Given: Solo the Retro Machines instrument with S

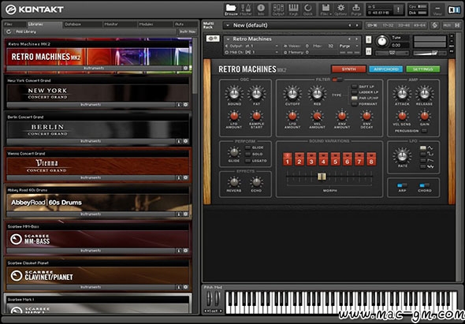Looking at the screenshot, I should (369, 39).
